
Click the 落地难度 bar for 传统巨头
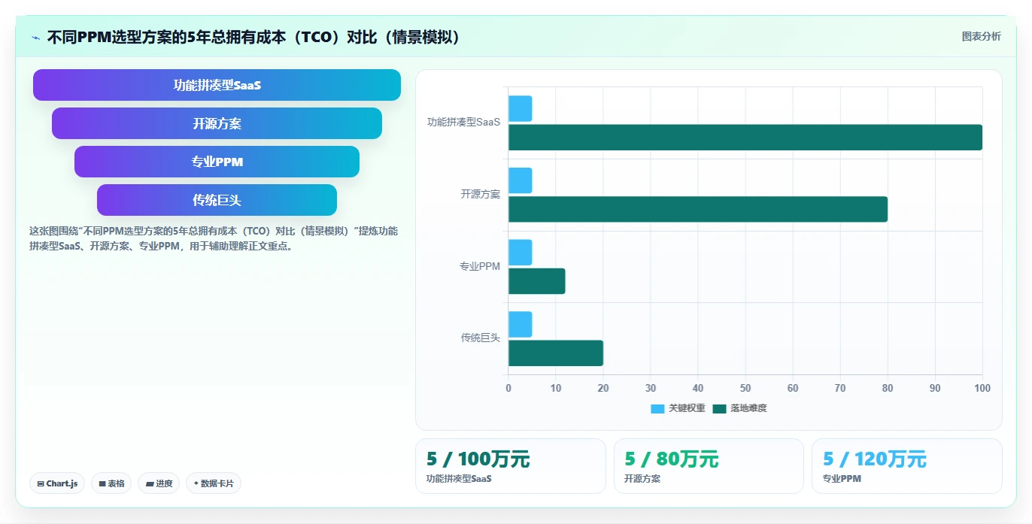point(556,353)
